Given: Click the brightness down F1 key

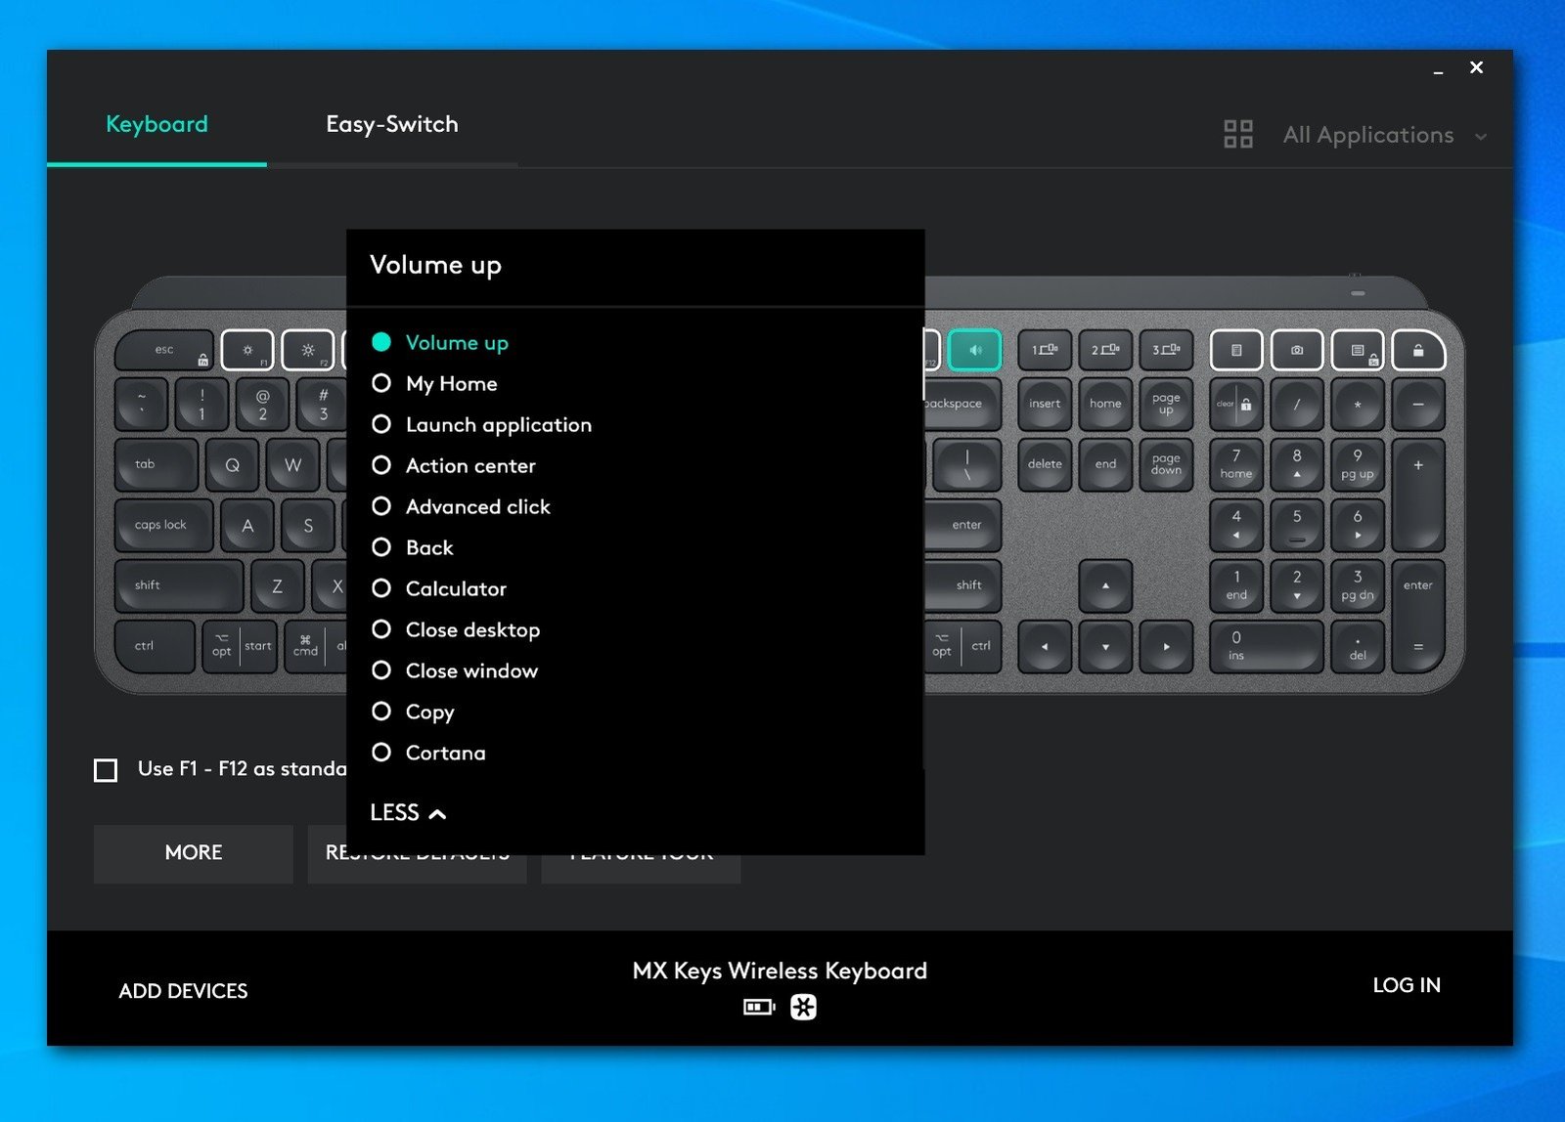Looking at the screenshot, I should point(247,350).
